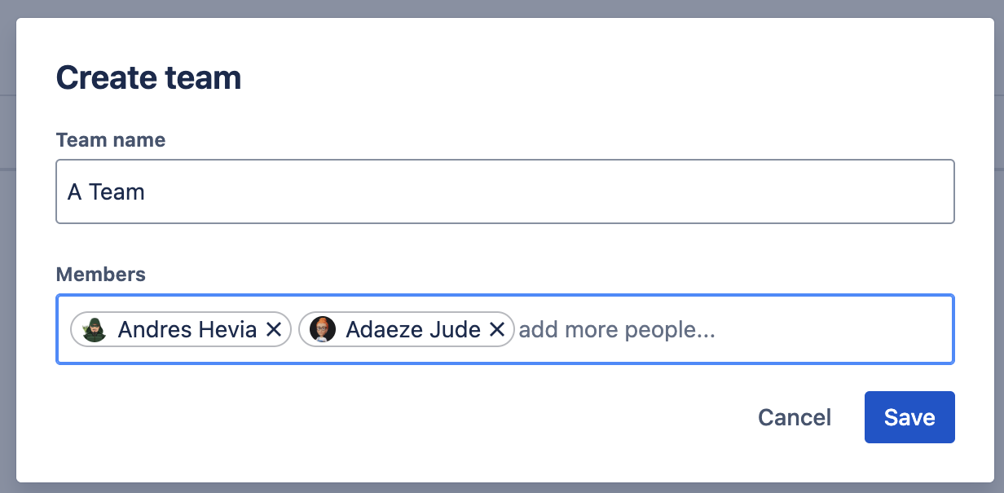Screen dimensions: 1004x493
Task: Click the Team name label
Action: pos(110,140)
